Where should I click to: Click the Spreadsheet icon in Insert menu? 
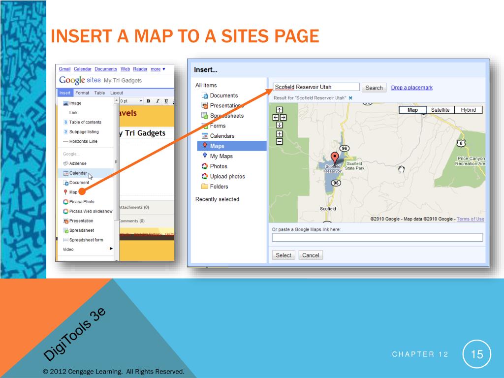[65, 230]
